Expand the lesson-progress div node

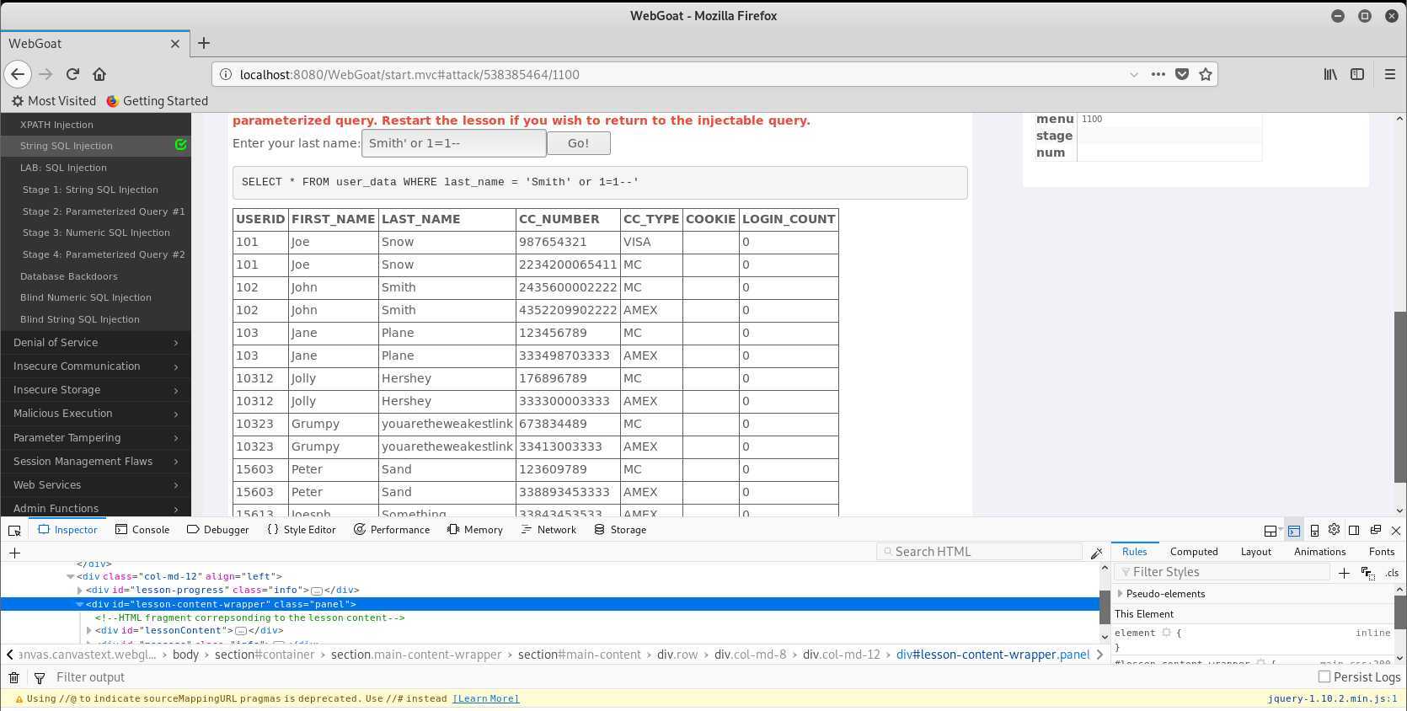click(80, 591)
